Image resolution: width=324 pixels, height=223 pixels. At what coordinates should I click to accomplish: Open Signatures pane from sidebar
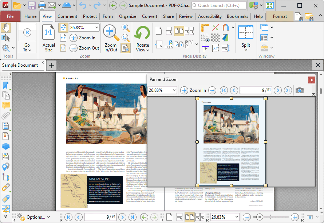[6, 136]
